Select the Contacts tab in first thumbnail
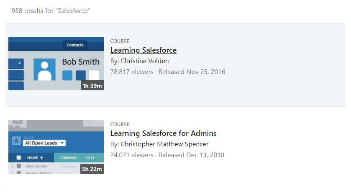The image size is (351, 194). [75, 45]
